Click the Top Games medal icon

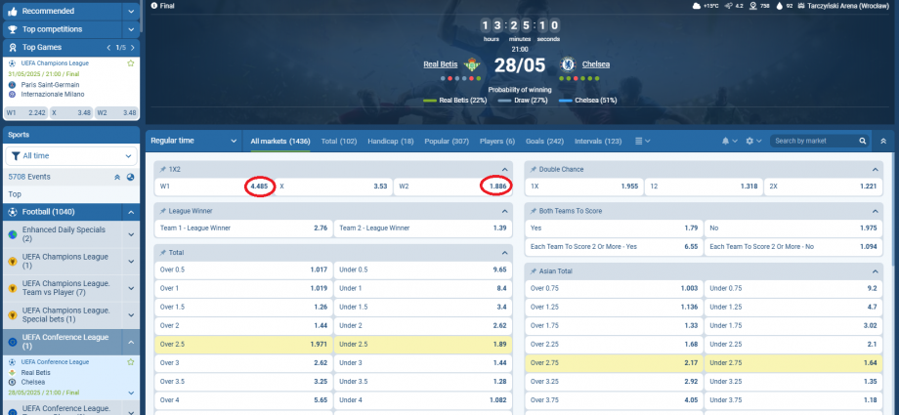(x=12, y=48)
